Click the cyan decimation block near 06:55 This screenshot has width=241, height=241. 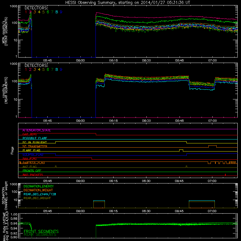point(202,201)
